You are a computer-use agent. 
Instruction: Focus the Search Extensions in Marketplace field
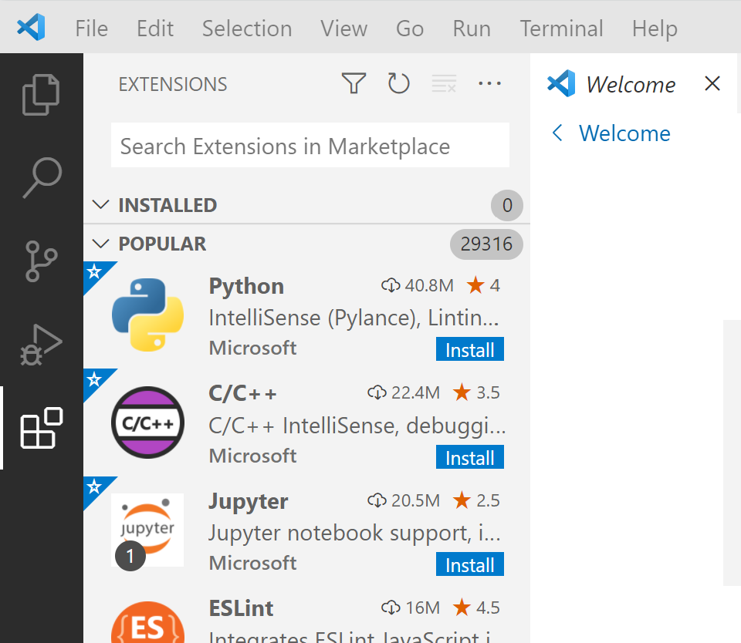pyautogui.click(x=310, y=145)
